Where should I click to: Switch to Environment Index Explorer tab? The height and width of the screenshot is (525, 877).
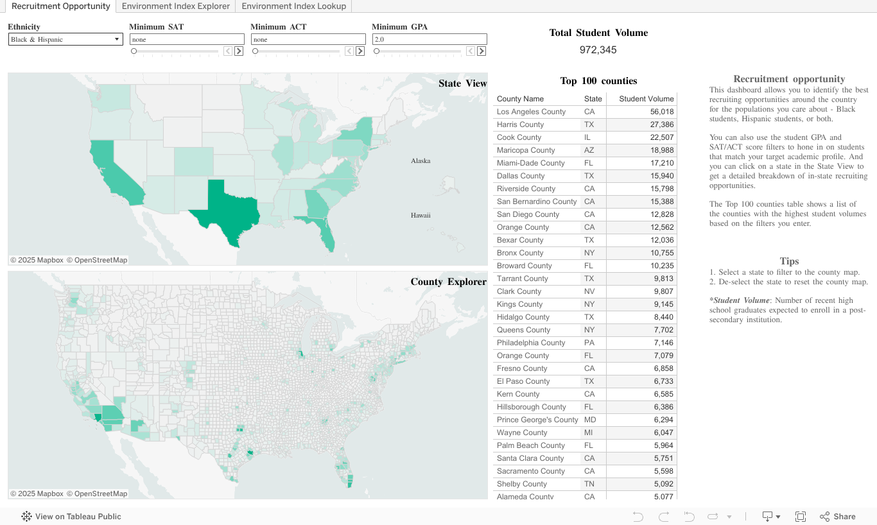coord(175,6)
